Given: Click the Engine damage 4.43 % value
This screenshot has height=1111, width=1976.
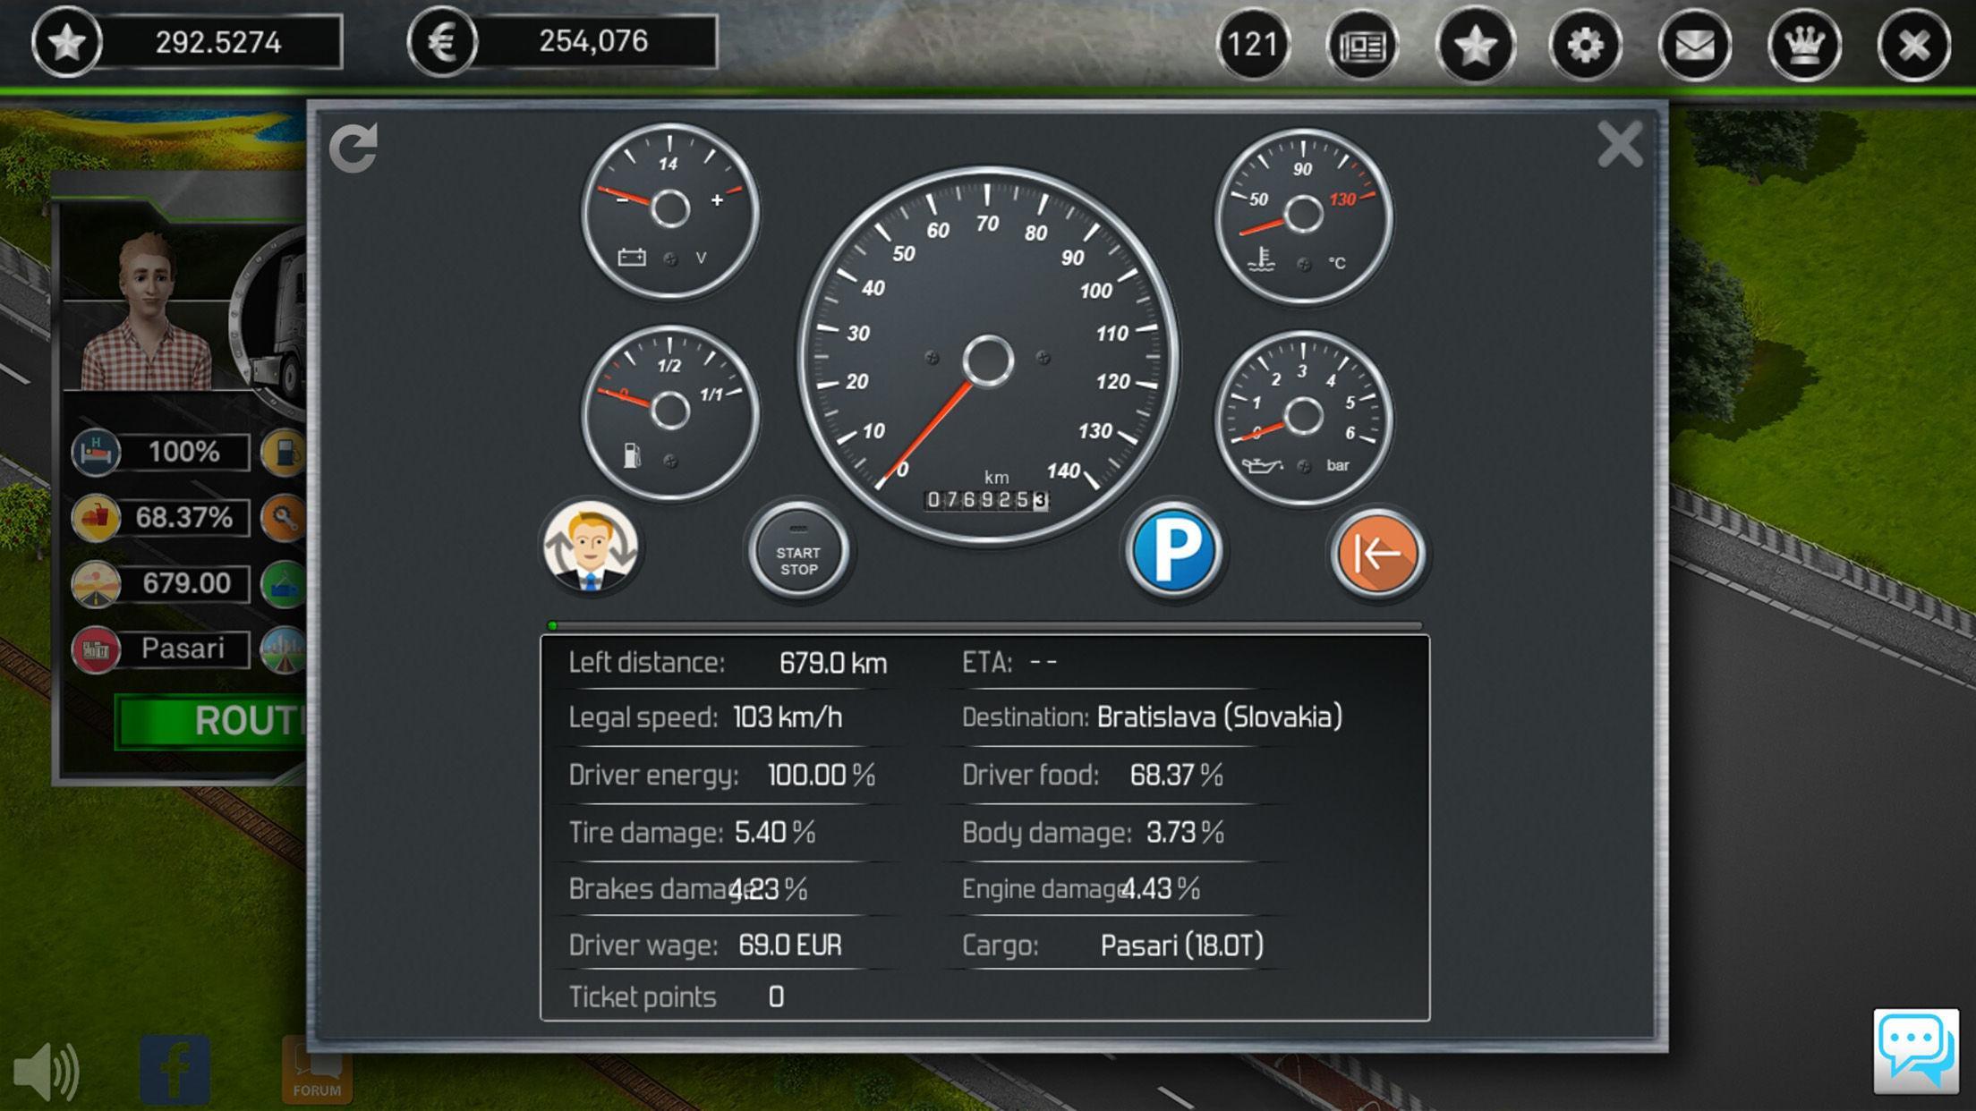Looking at the screenshot, I should point(1161,889).
